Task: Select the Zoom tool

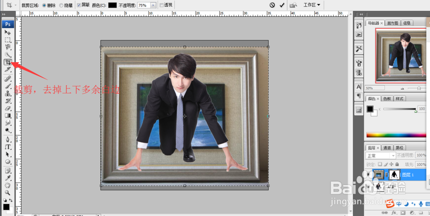Action: pos(8,193)
